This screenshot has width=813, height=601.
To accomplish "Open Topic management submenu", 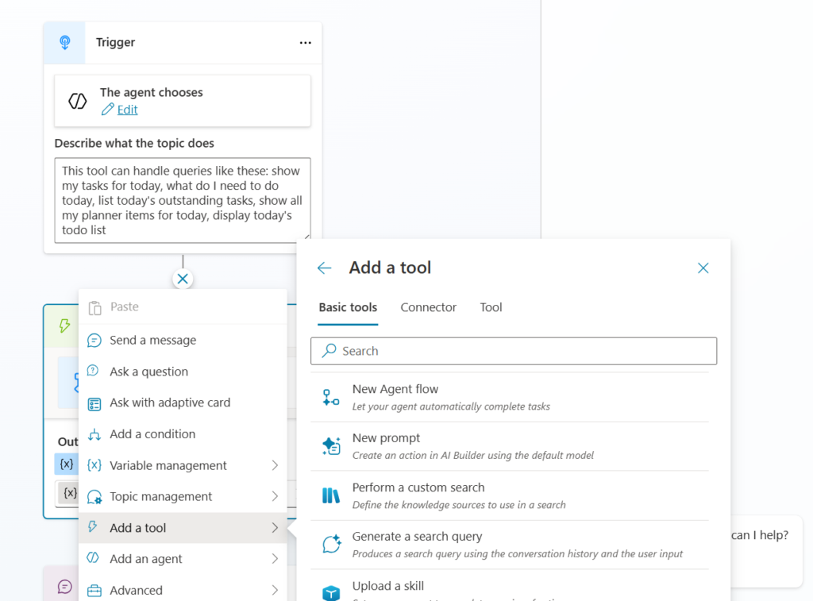I will (183, 496).
